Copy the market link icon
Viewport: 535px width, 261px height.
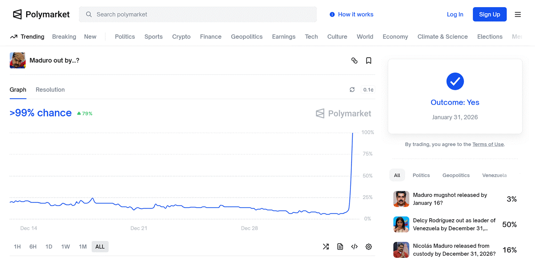[x=354, y=60]
